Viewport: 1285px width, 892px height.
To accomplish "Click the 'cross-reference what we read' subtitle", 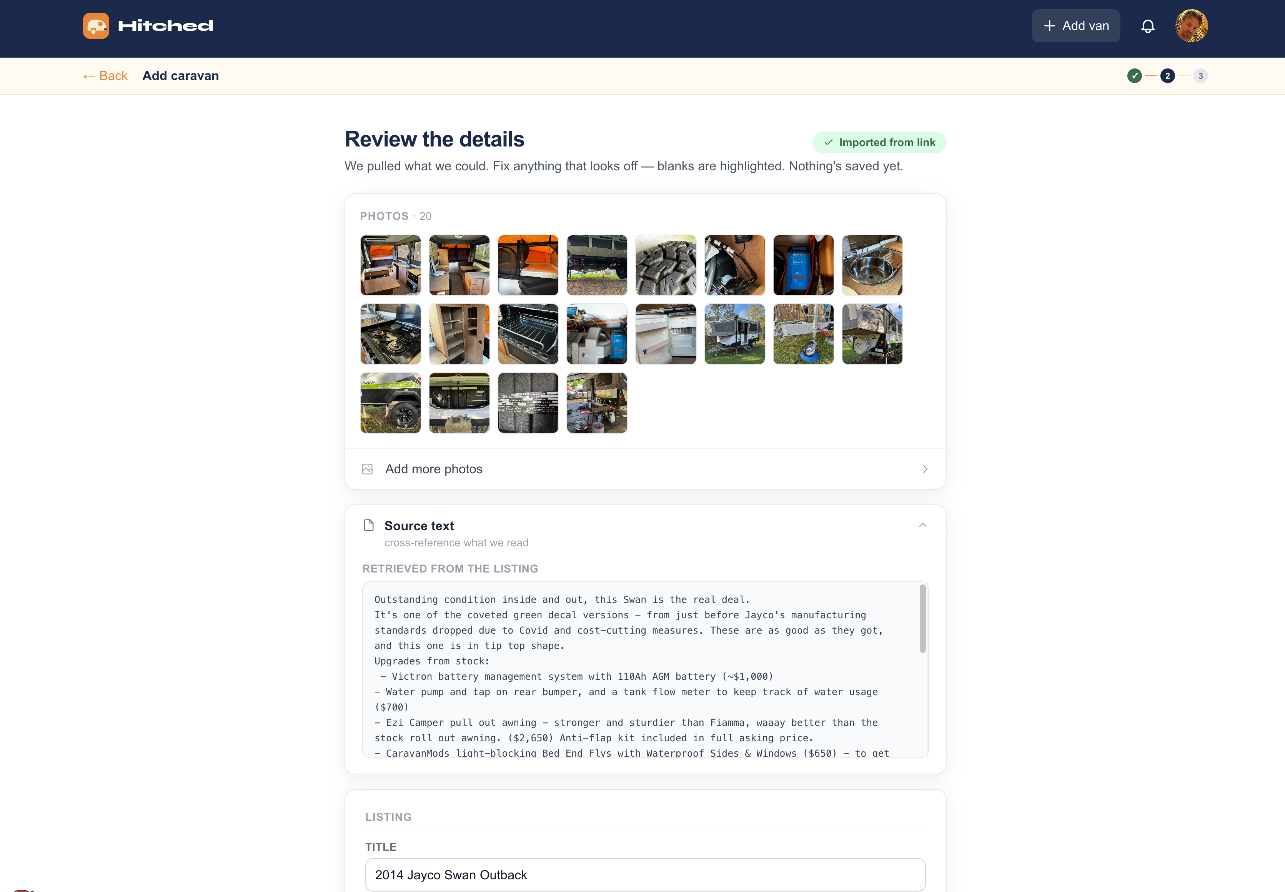I will (456, 543).
